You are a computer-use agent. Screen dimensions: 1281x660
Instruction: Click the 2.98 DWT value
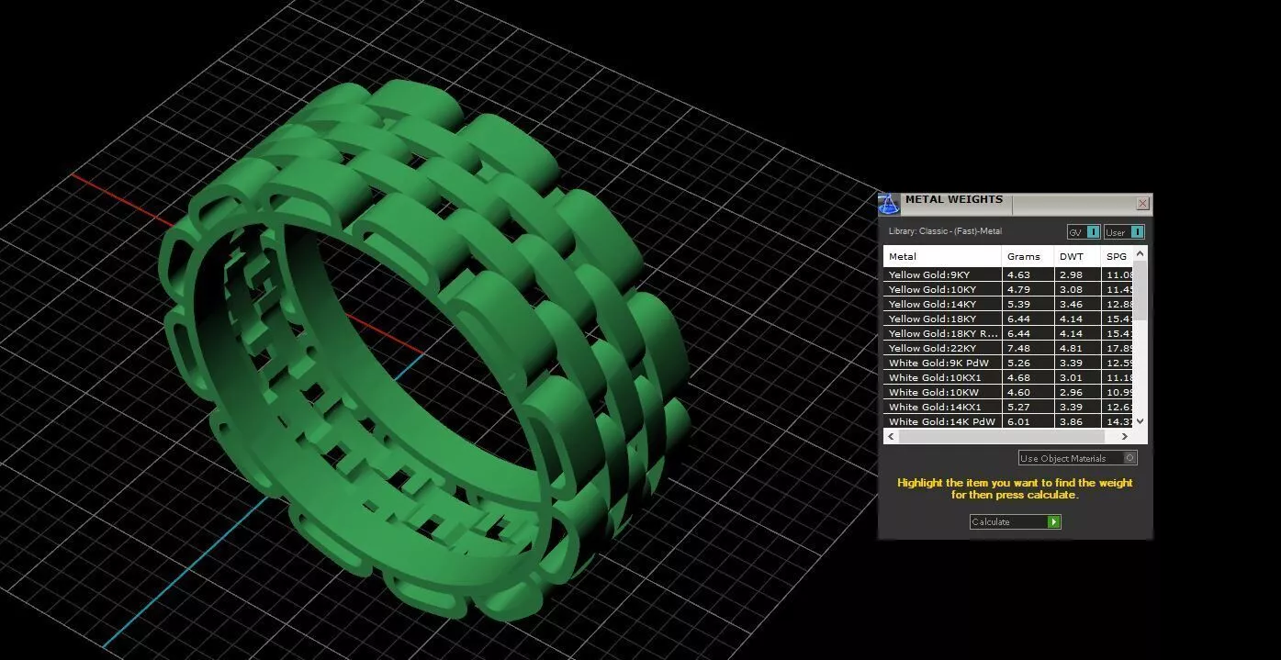click(1070, 274)
